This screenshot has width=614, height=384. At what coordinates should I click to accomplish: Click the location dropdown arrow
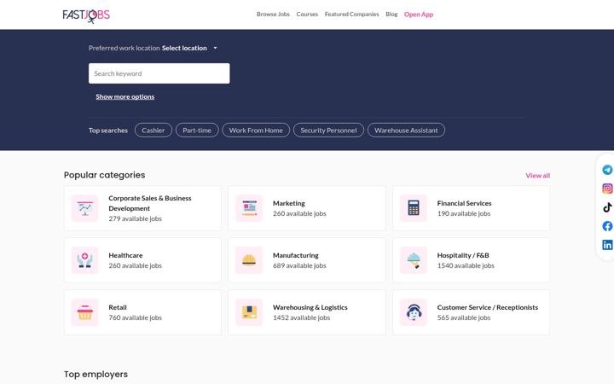point(215,48)
